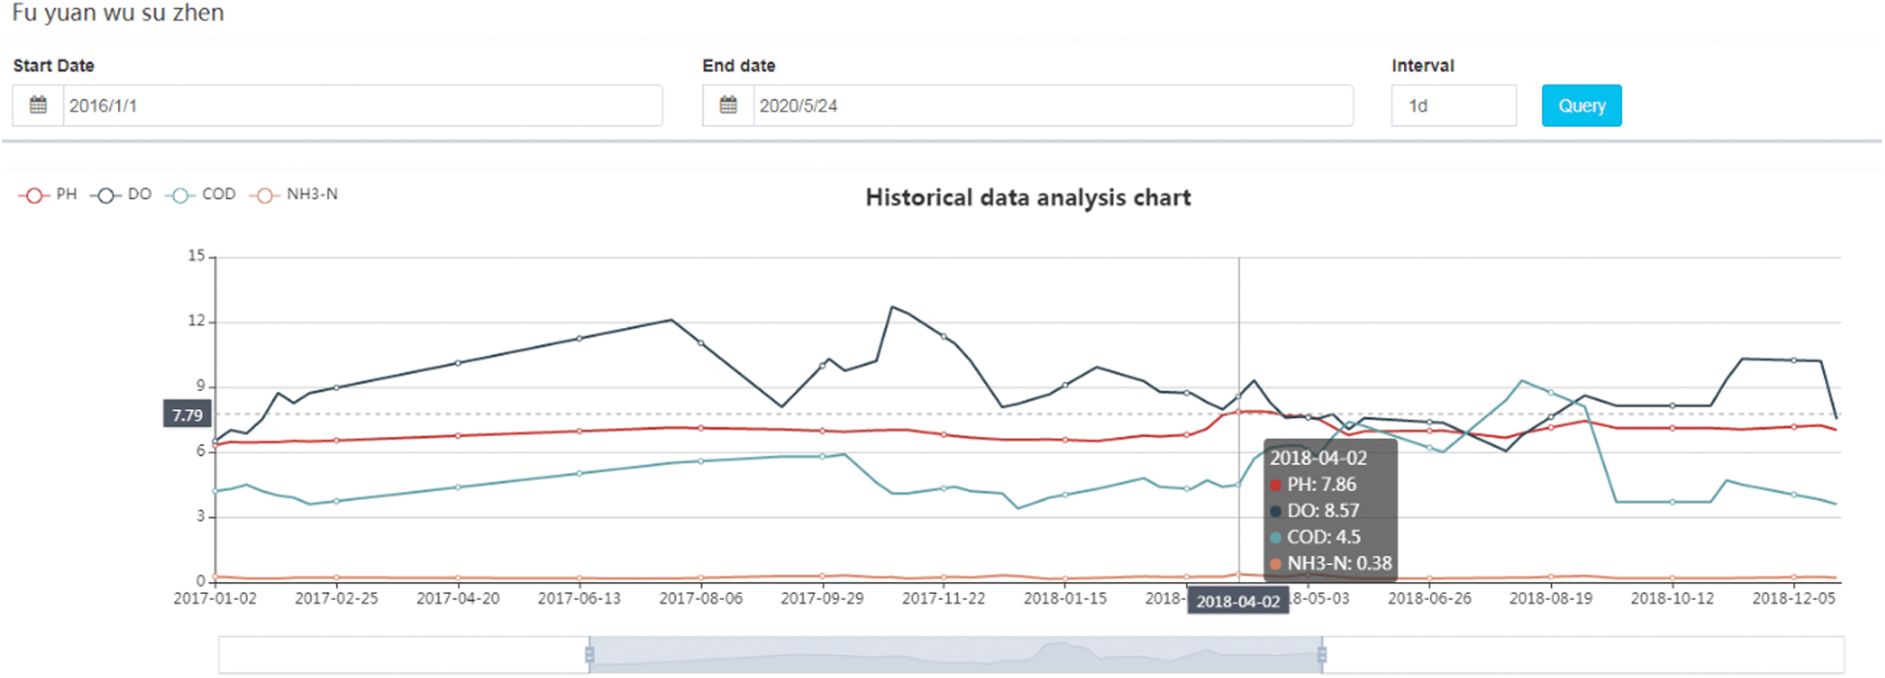Click the Historical data analysis chart title
Screen dimensions: 1885x678
click(x=1028, y=198)
